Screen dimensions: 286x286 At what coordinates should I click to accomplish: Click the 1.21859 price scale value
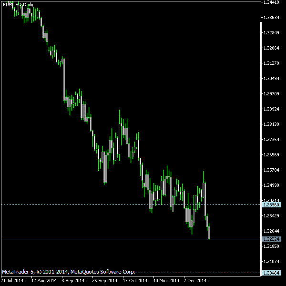(271, 246)
